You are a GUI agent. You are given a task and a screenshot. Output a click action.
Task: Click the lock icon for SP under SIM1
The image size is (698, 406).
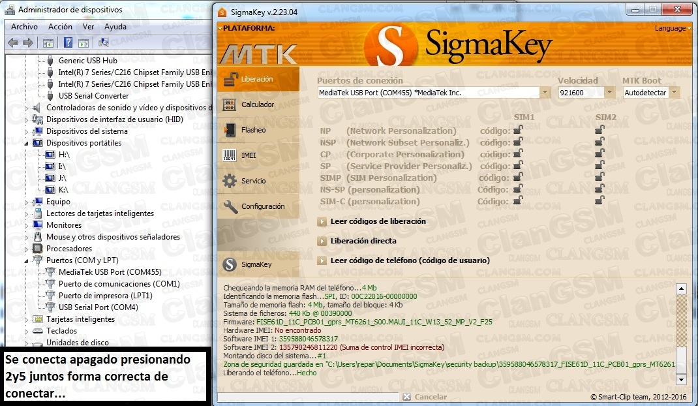(518, 165)
